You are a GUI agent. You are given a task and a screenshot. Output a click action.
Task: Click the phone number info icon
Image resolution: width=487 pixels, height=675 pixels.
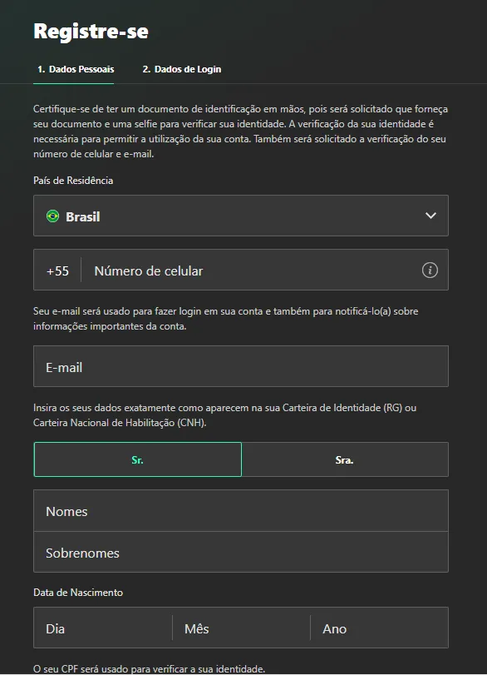pos(431,270)
